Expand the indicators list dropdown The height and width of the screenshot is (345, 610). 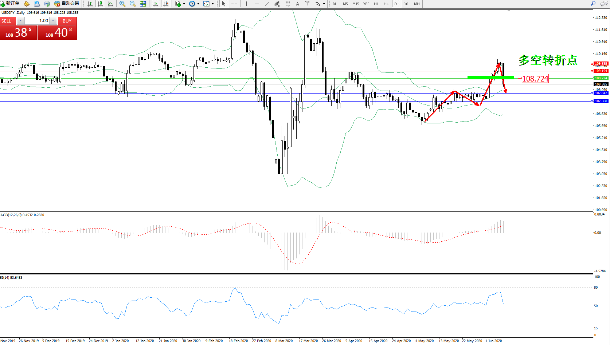(x=184, y=4)
